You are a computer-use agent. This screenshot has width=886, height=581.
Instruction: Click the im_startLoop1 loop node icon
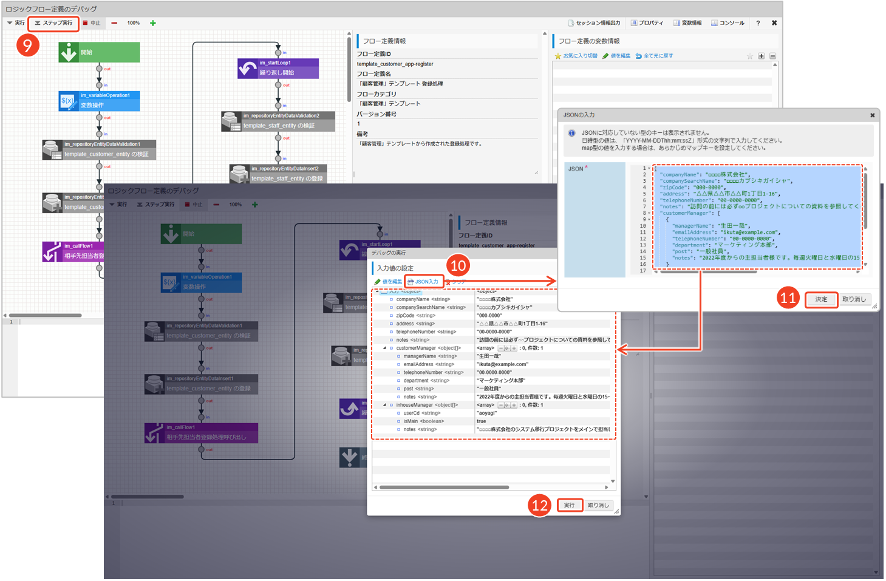[x=247, y=69]
